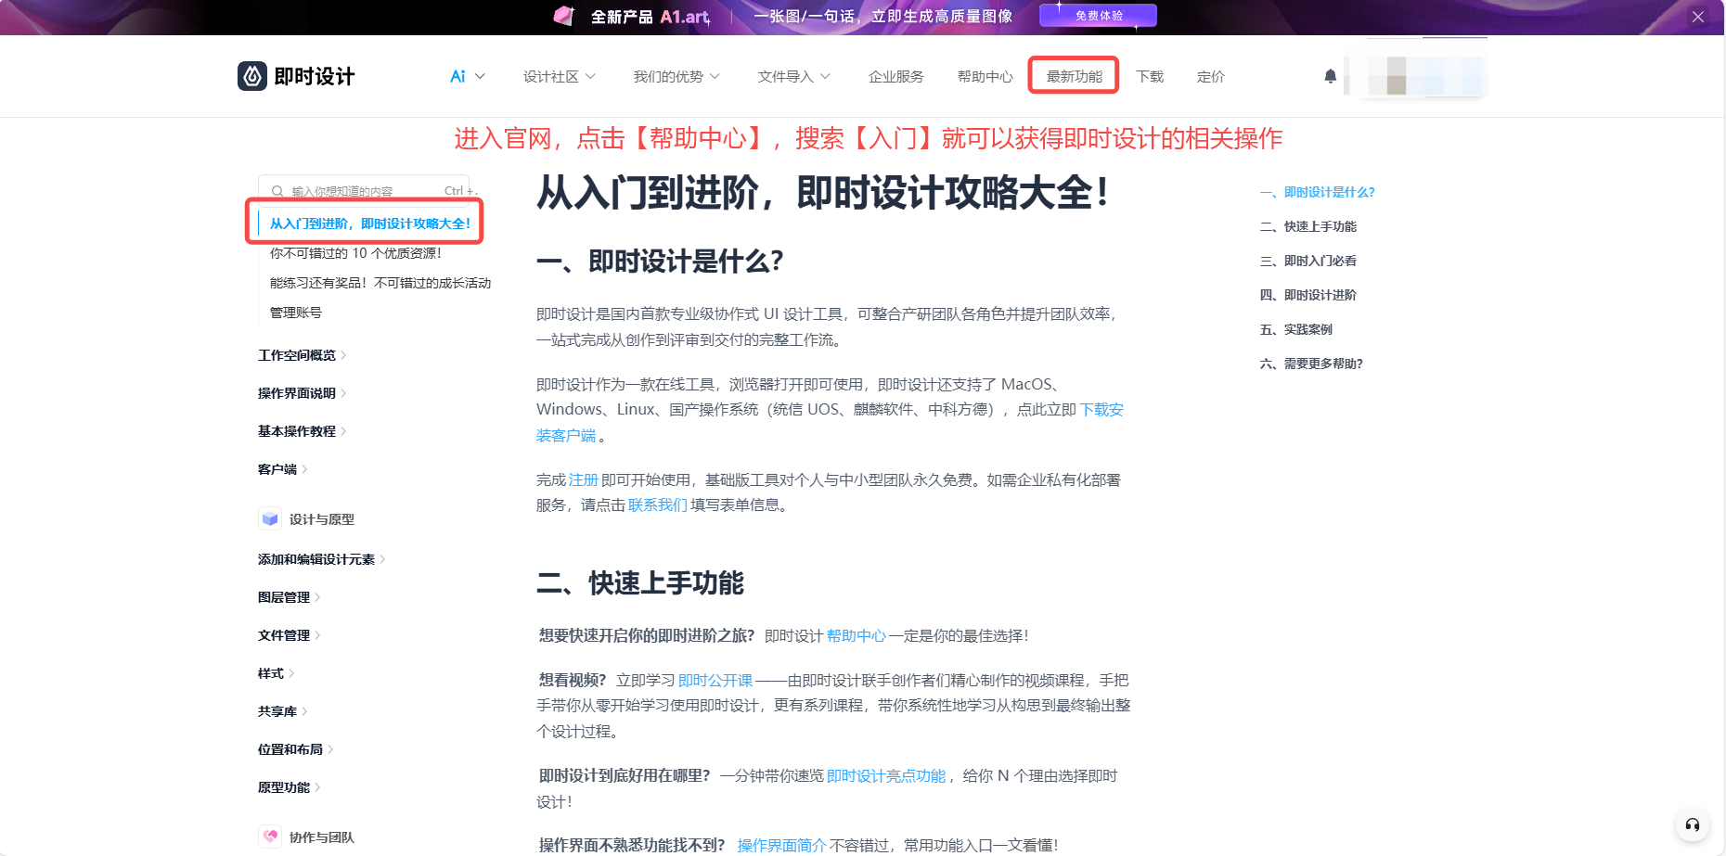The height and width of the screenshot is (856, 1726).
Task: Open the 下载 nav item
Action: point(1150,76)
